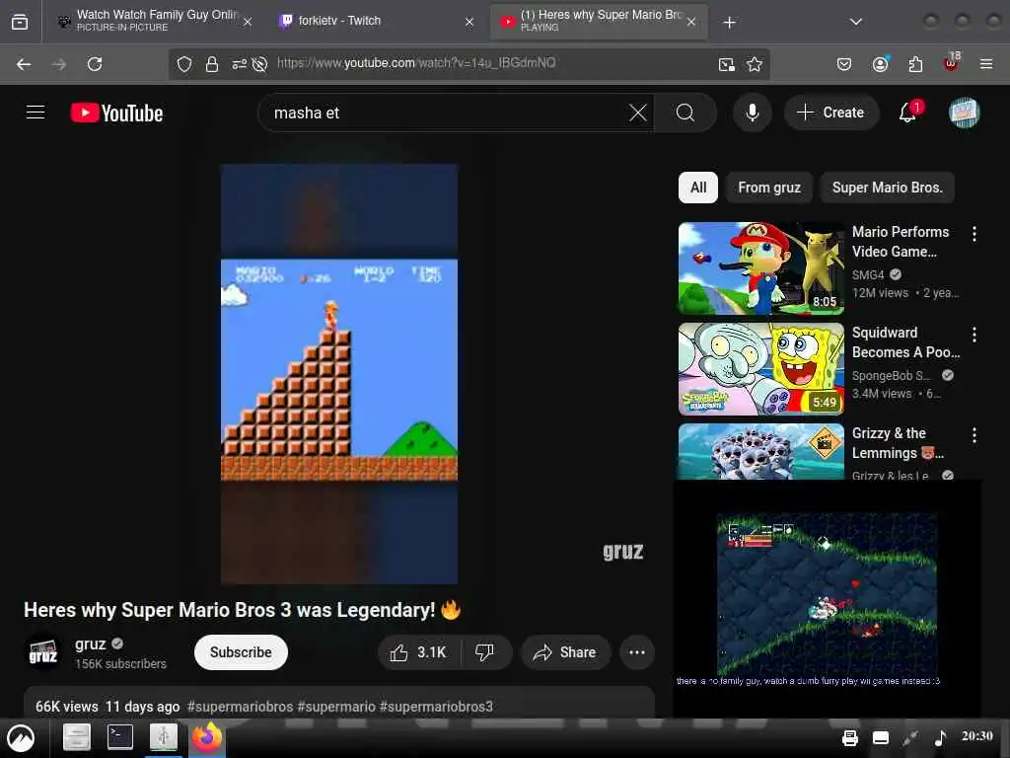Open the #supermariobros hashtag link
This screenshot has width=1010, height=758.
[241, 707]
